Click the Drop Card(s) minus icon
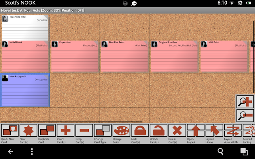 [x=84, y=130]
